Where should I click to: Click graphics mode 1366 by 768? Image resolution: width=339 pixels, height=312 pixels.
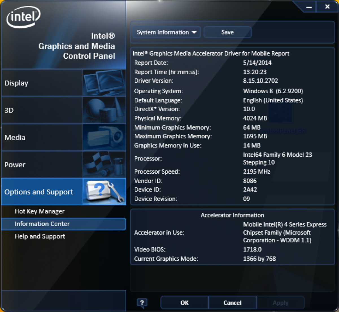coord(259,259)
